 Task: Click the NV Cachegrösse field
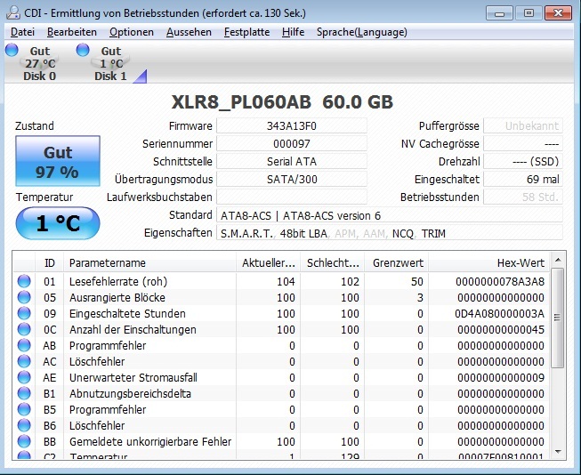(x=523, y=144)
